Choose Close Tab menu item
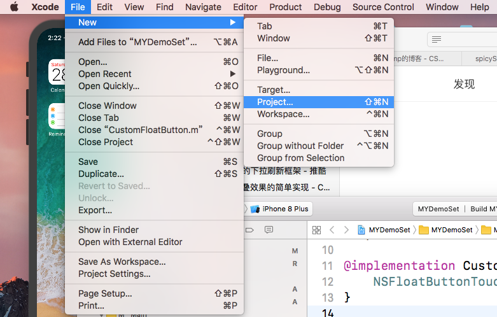This screenshot has width=497, height=317. (x=155, y=118)
